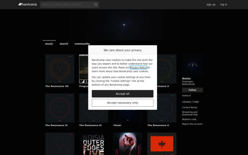Open the Contact Noisia link

click(189, 107)
